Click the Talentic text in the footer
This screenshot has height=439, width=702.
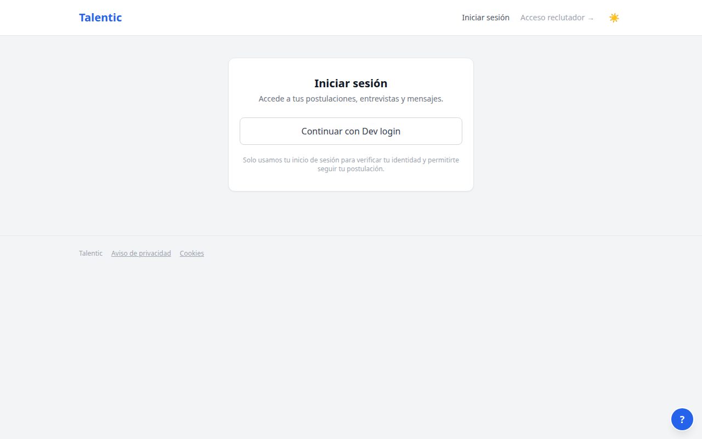[x=90, y=254]
